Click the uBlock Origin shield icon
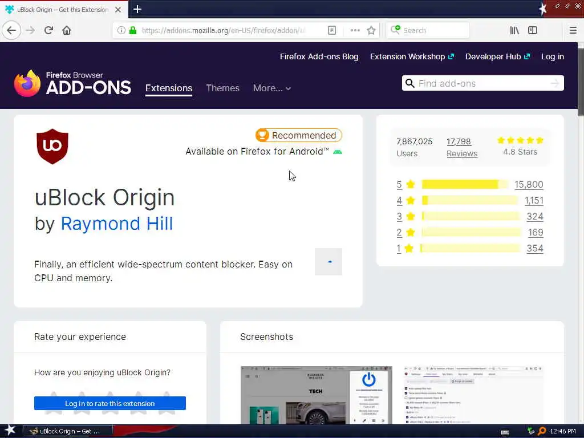The width and height of the screenshot is (584, 438). click(x=52, y=147)
